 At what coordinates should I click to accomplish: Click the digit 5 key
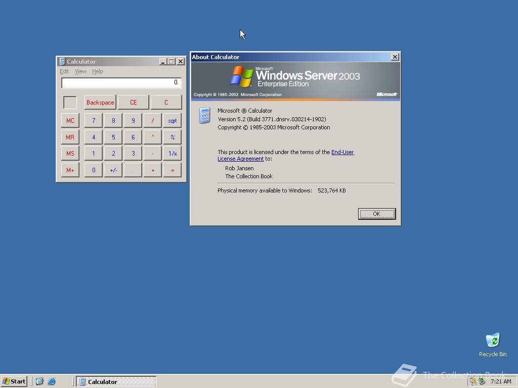(113, 137)
